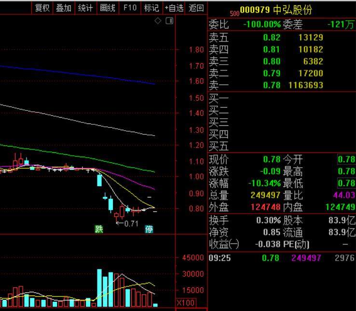This screenshot has width=356, height=311.
Task: Toggle the panel layout icon beside the diamond
Action: point(169,21)
